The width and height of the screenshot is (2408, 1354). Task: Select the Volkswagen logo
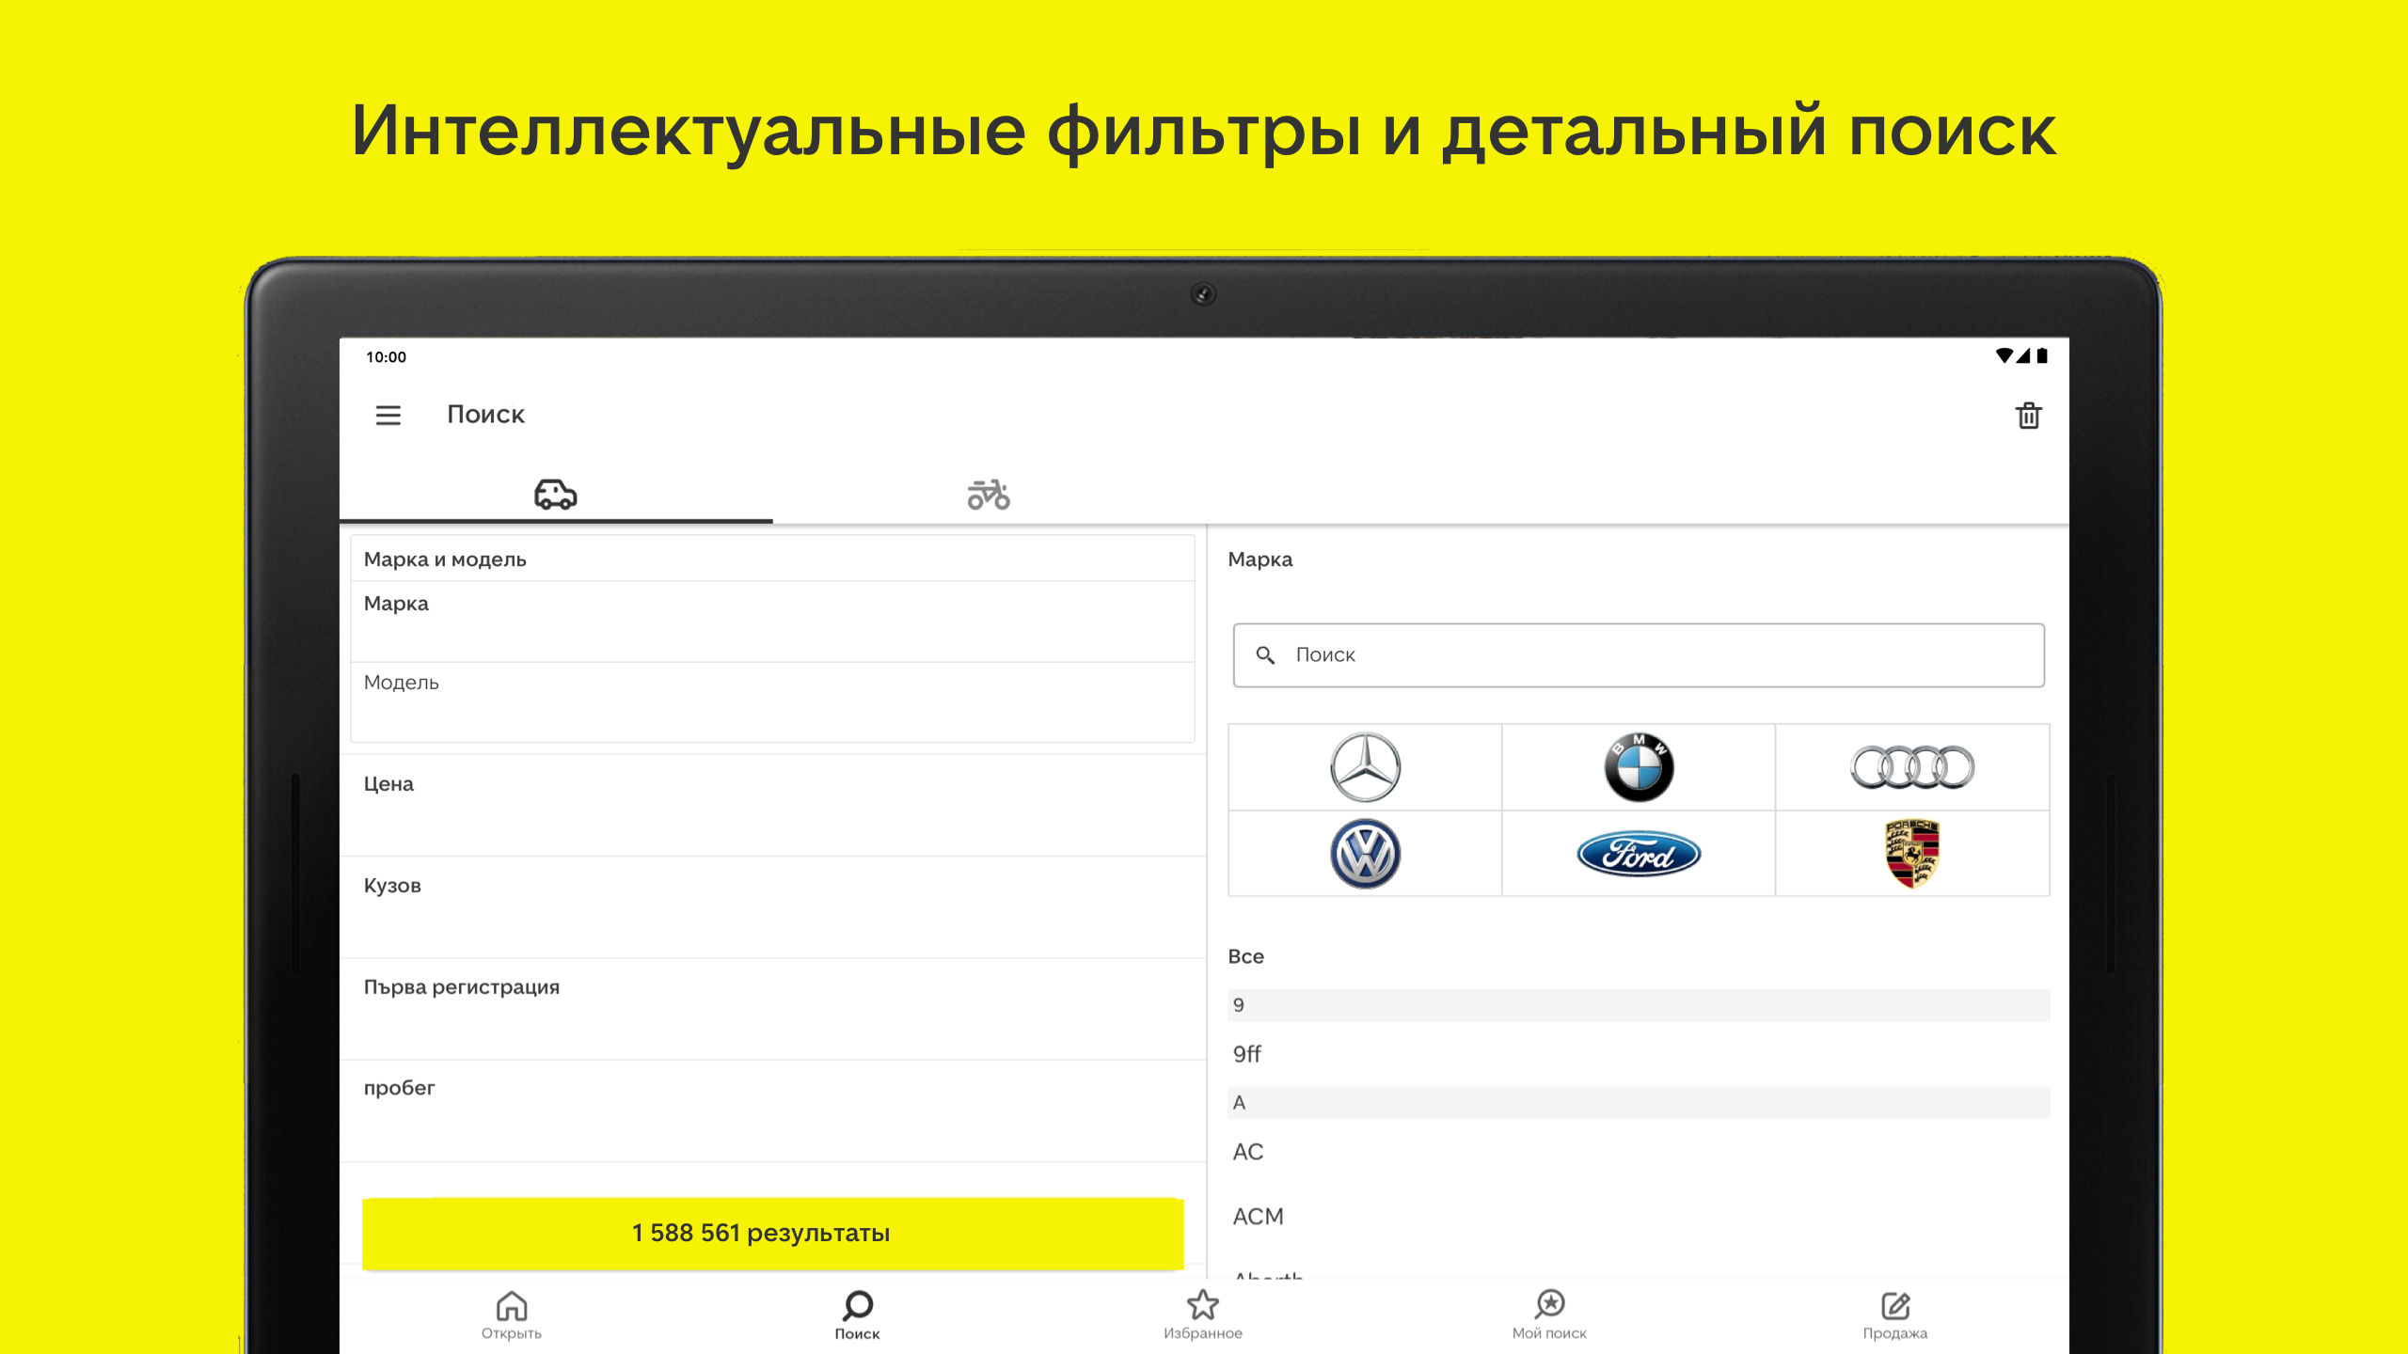pos(1365,854)
